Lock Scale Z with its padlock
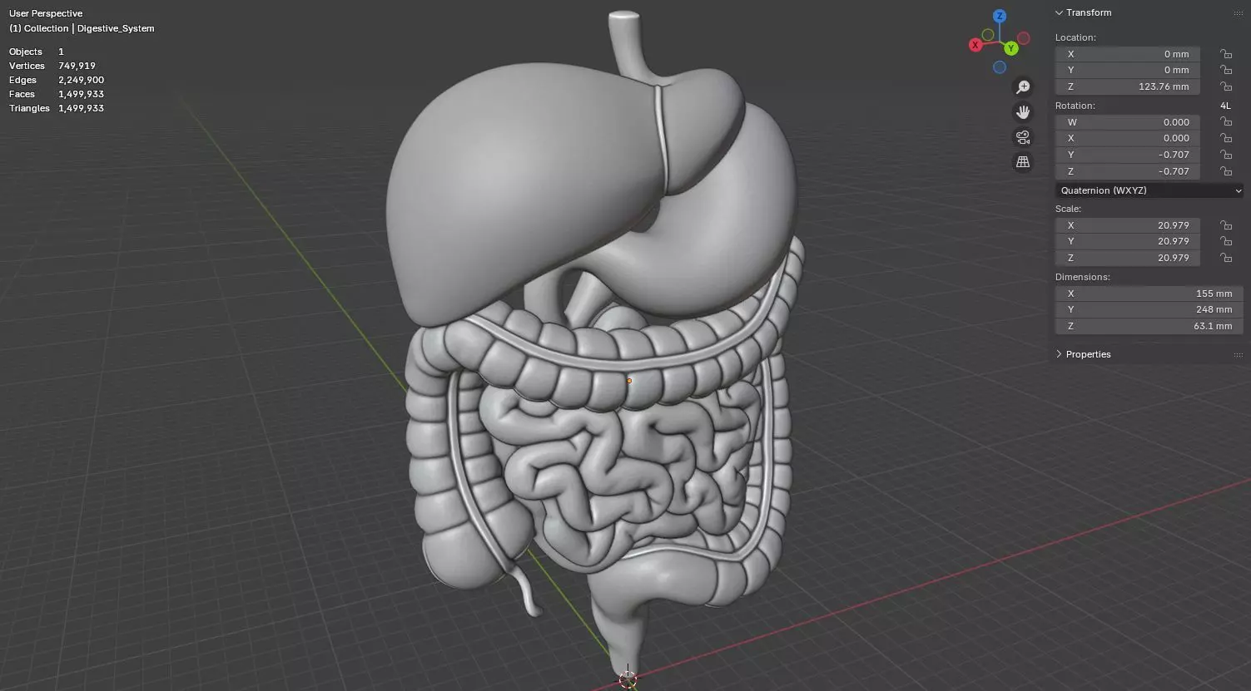The width and height of the screenshot is (1251, 691). (1226, 258)
